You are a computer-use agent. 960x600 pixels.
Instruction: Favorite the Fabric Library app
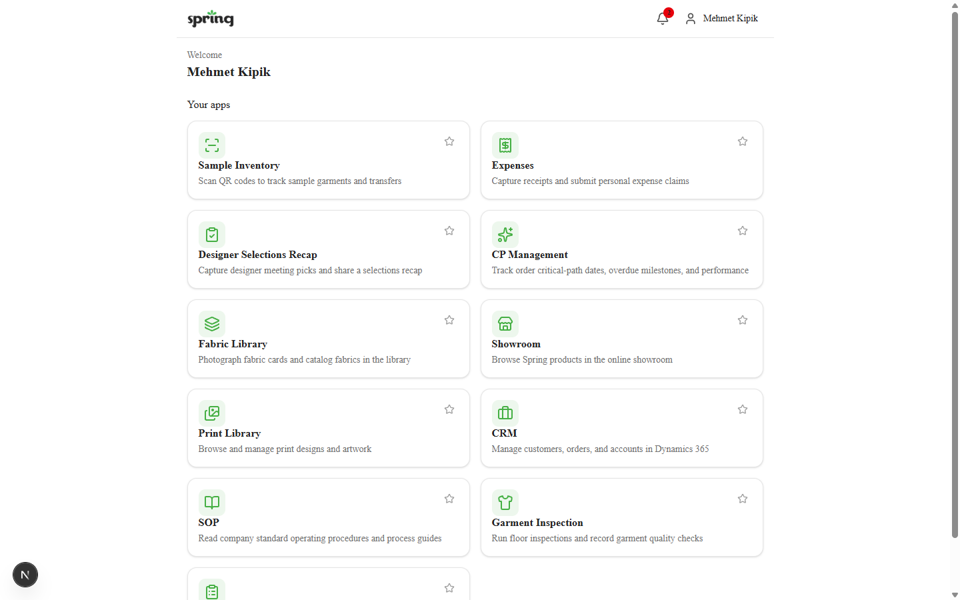(449, 320)
